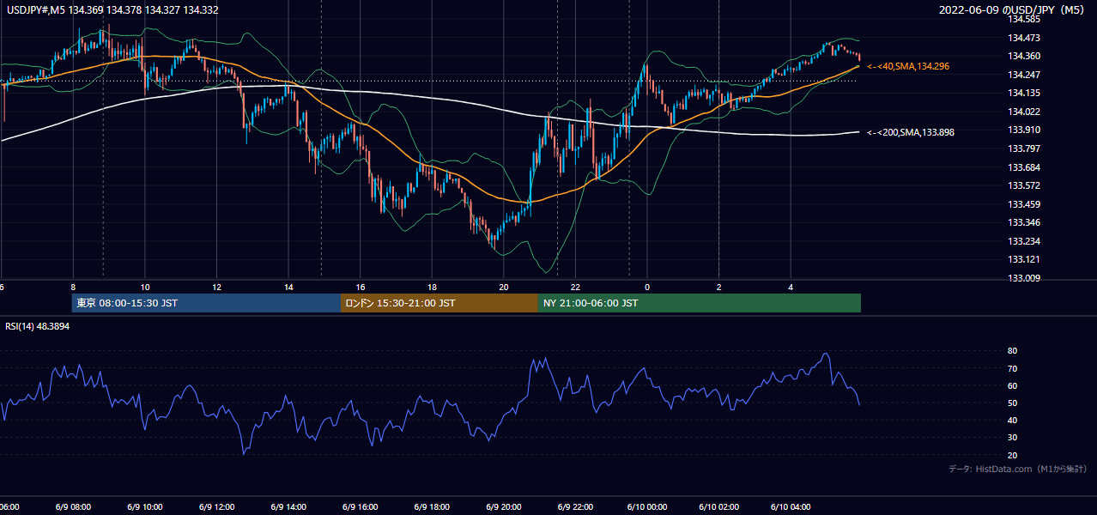Click the 6/10 00:00 date axis label

point(646,506)
